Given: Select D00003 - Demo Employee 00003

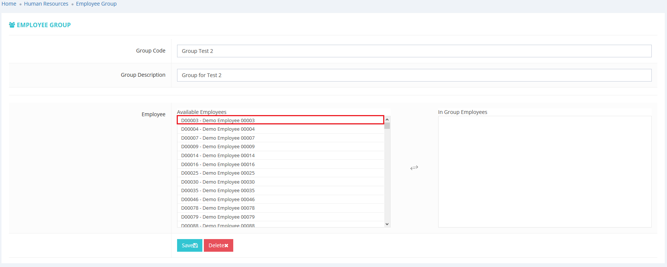Looking at the screenshot, I should coord(218,120).
